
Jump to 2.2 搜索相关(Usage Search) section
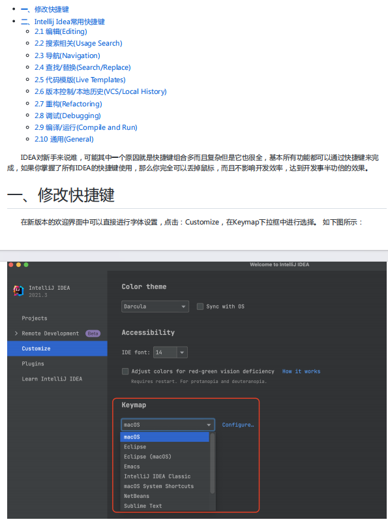pos(78,44)
